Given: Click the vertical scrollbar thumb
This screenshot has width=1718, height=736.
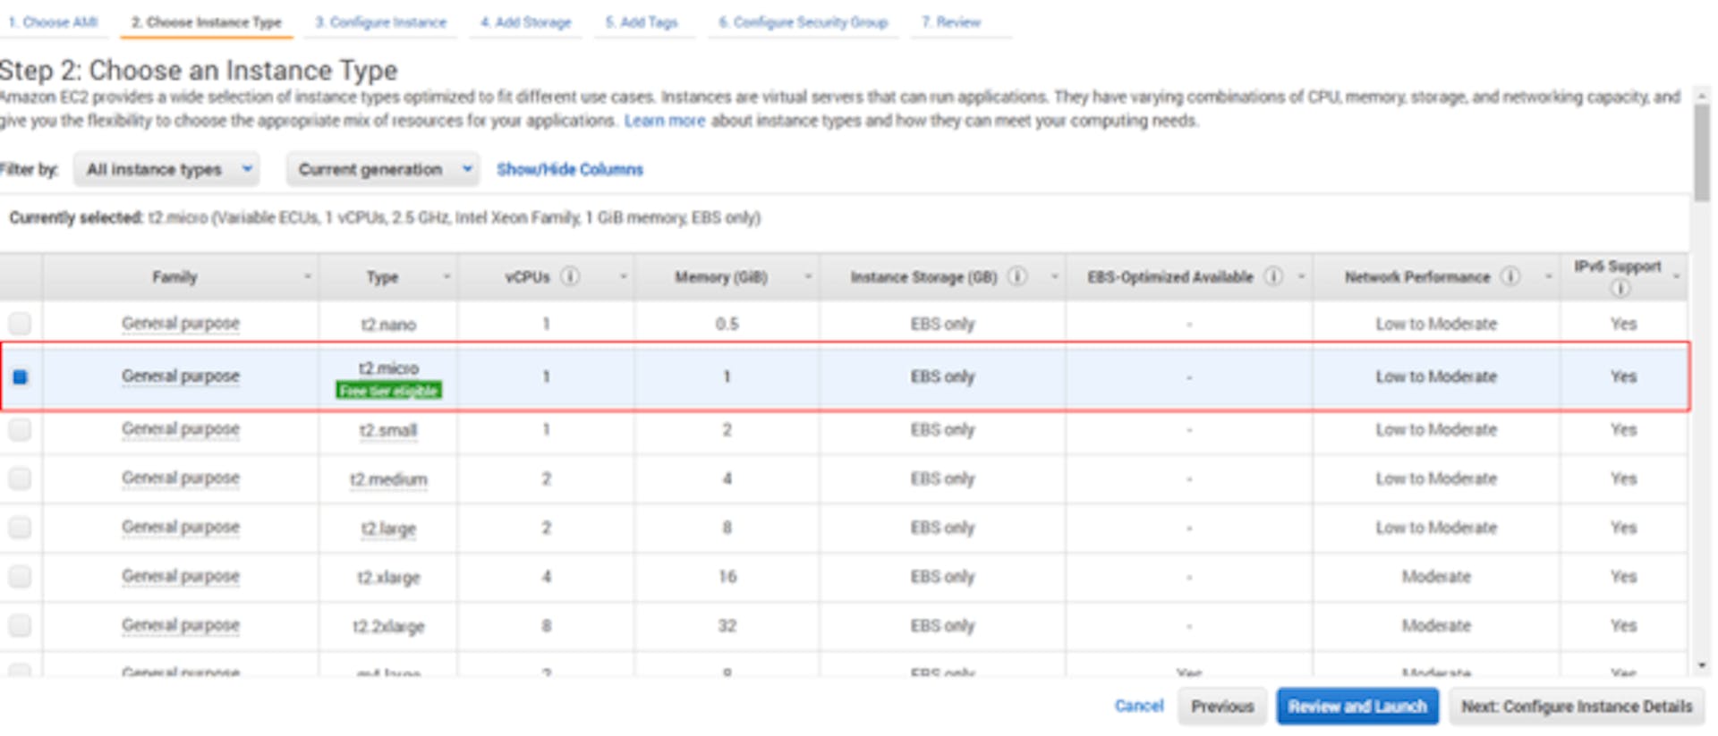Looking at the screenshot, I should click(x=1701, y=152).
